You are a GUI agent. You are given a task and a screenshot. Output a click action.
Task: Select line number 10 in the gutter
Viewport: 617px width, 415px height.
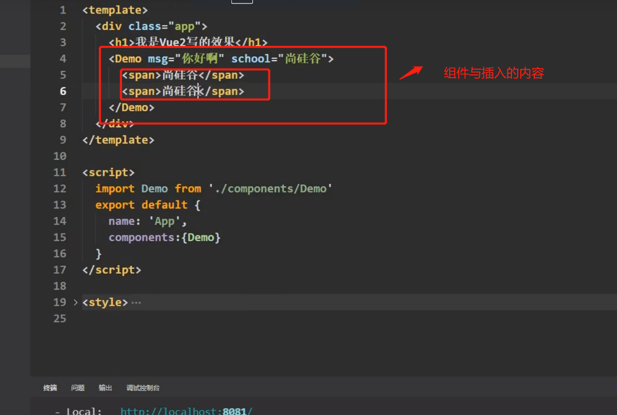point(60,156)
